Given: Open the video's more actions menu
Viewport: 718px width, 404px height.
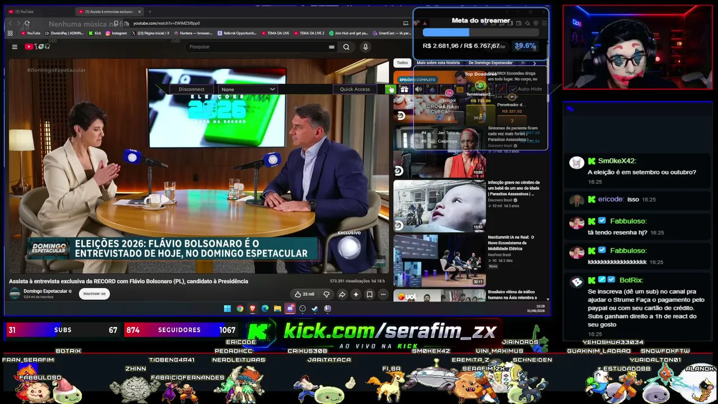Looking at the screenshot, I should [383, 294].
